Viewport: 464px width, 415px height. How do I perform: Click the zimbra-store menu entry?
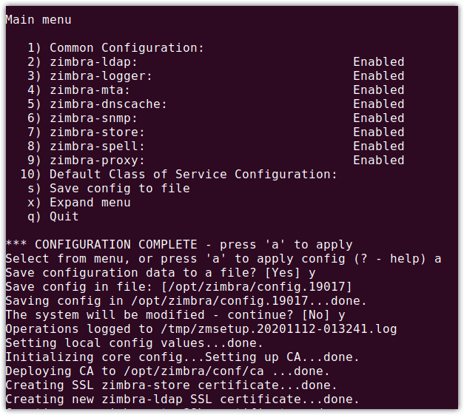[x=86, y=132]
